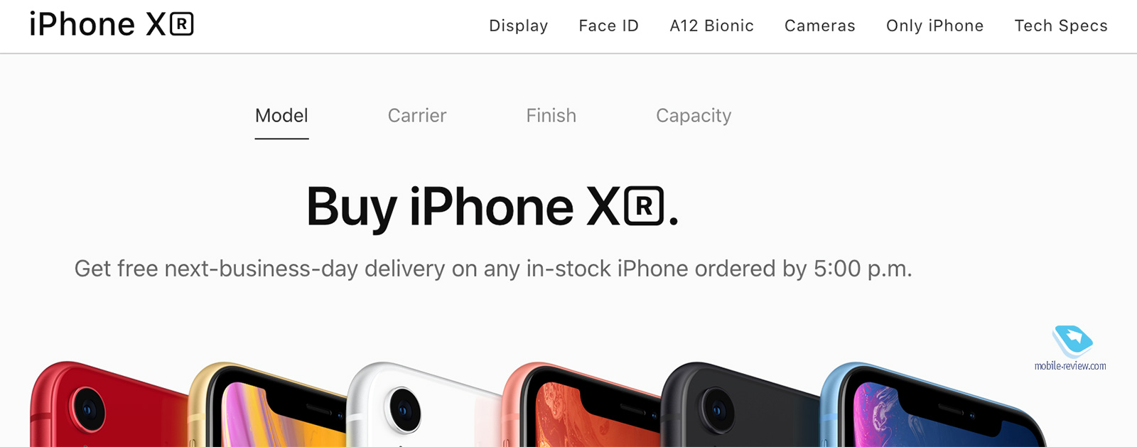Screen dimensions: 1137x447
Task: View Tech Specs page
Action: (x=1061, y=26)
